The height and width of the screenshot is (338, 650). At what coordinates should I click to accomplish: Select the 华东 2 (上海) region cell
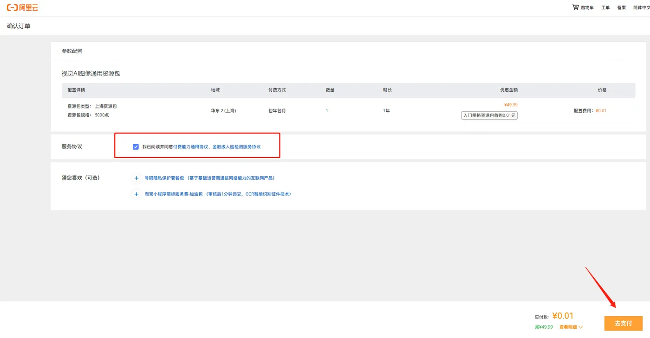click(x=223, y=111)
